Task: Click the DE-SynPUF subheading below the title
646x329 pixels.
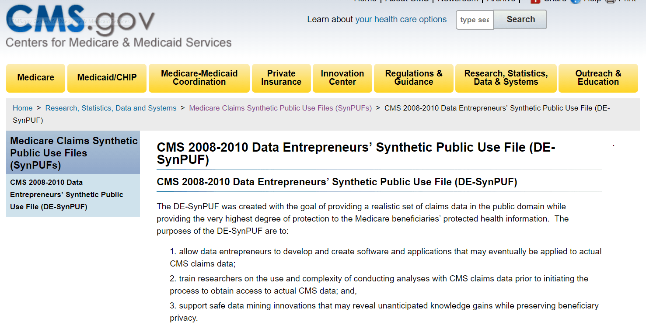Action: click(x=337, y=182)
